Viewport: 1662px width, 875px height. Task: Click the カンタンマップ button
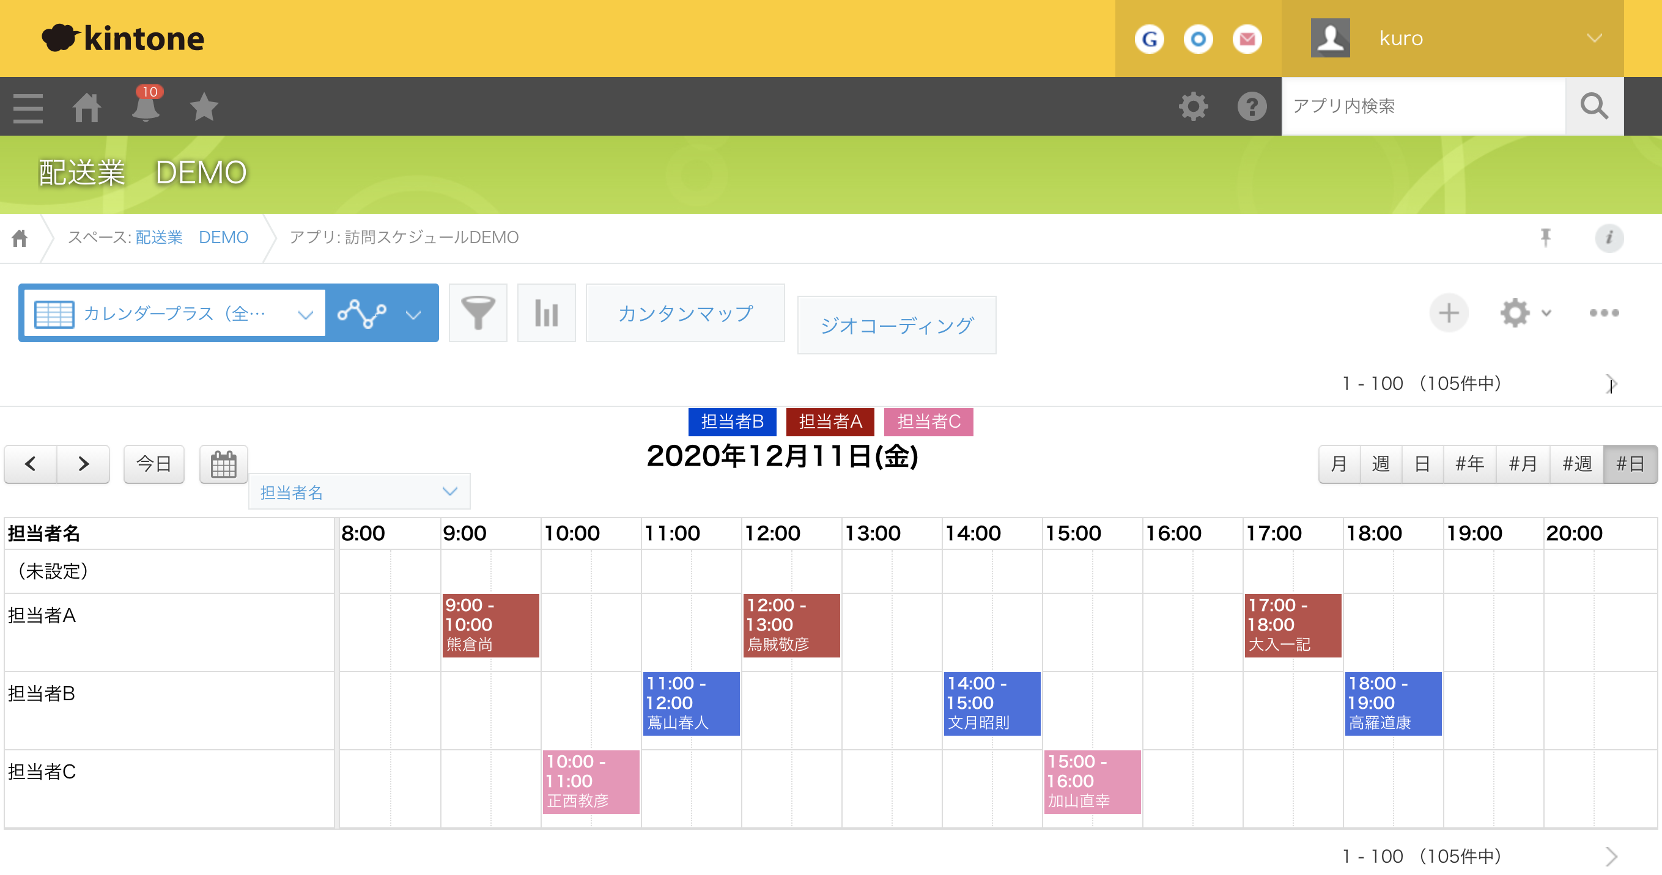click(x=685, y=313)
